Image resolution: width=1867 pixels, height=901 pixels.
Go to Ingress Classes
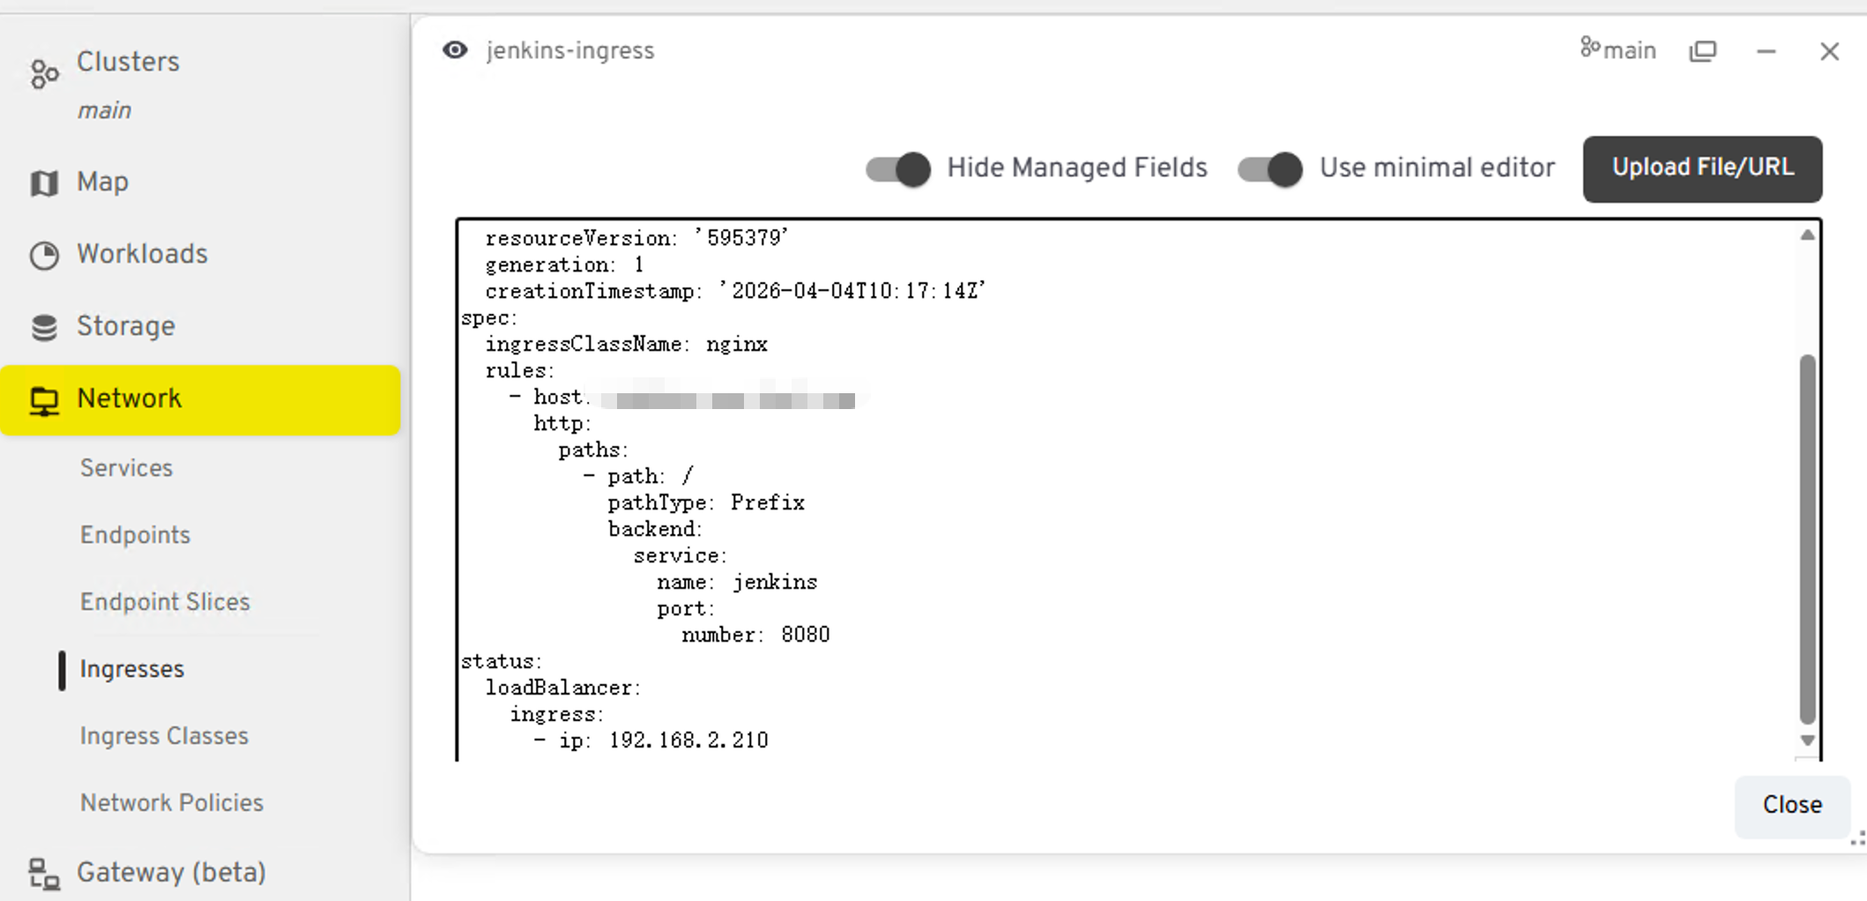coord(164,736)
